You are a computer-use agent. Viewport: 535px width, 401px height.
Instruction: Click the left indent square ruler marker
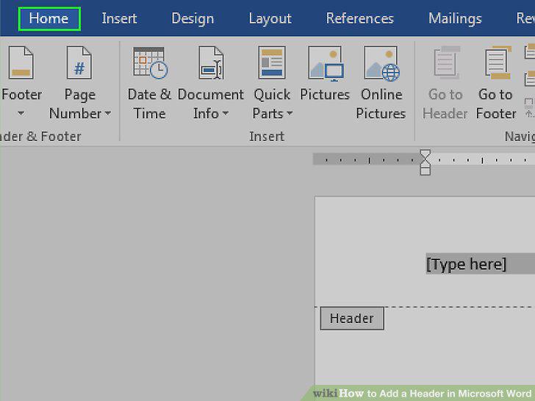pyautogui.click(x=425, y=170)
